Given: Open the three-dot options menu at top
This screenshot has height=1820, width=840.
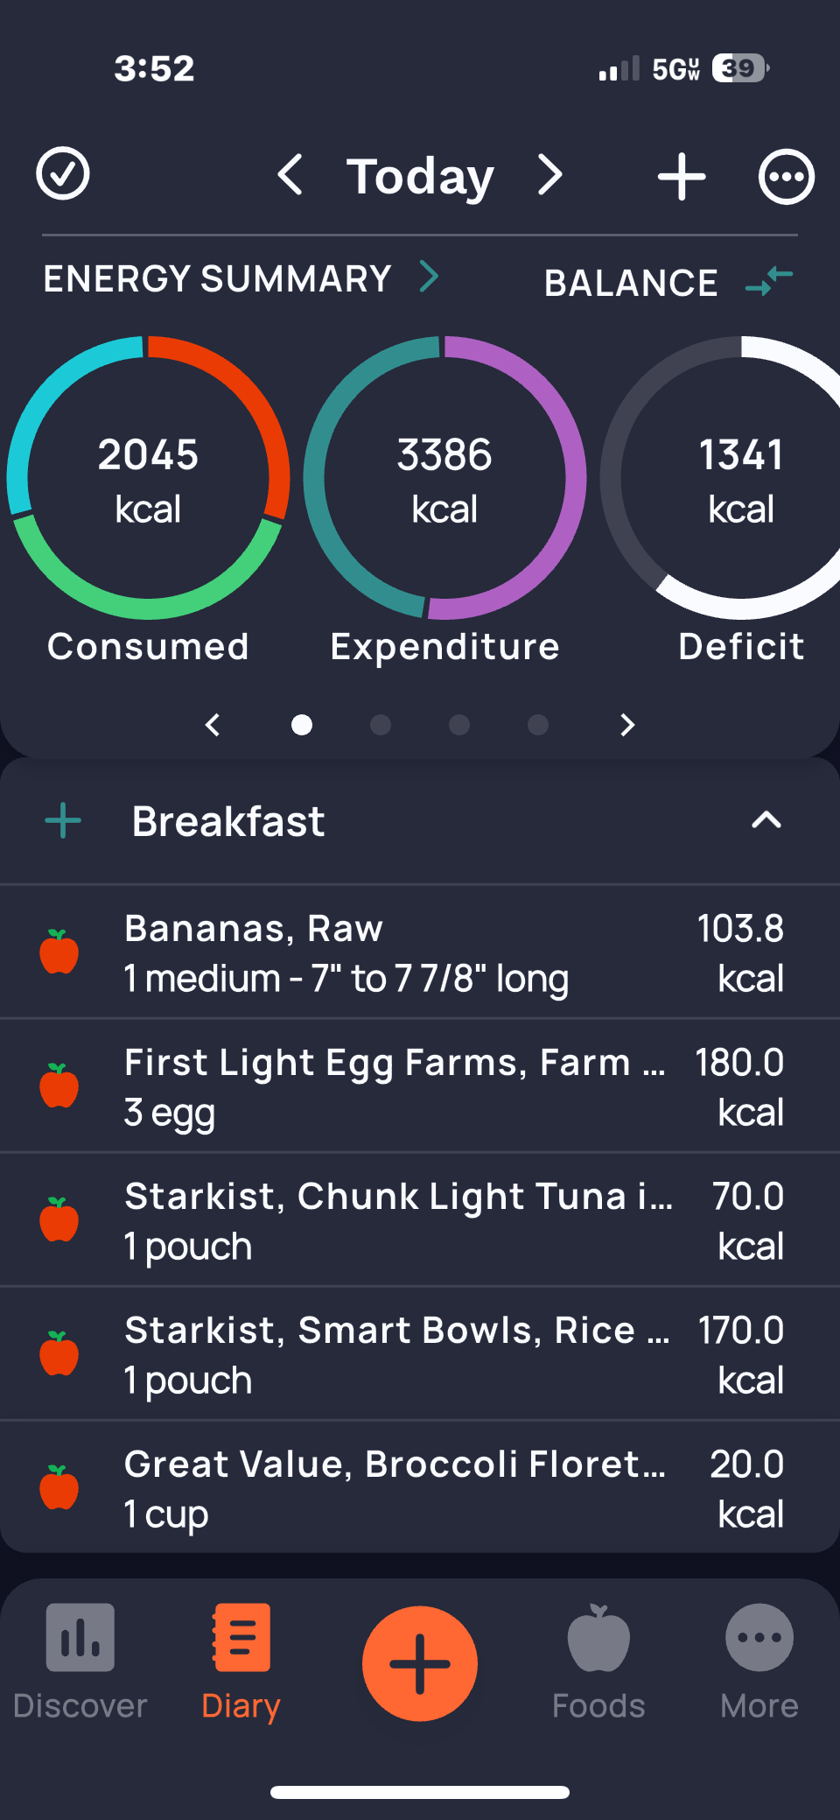Looking at the screenshot, I should click(786, 177).
